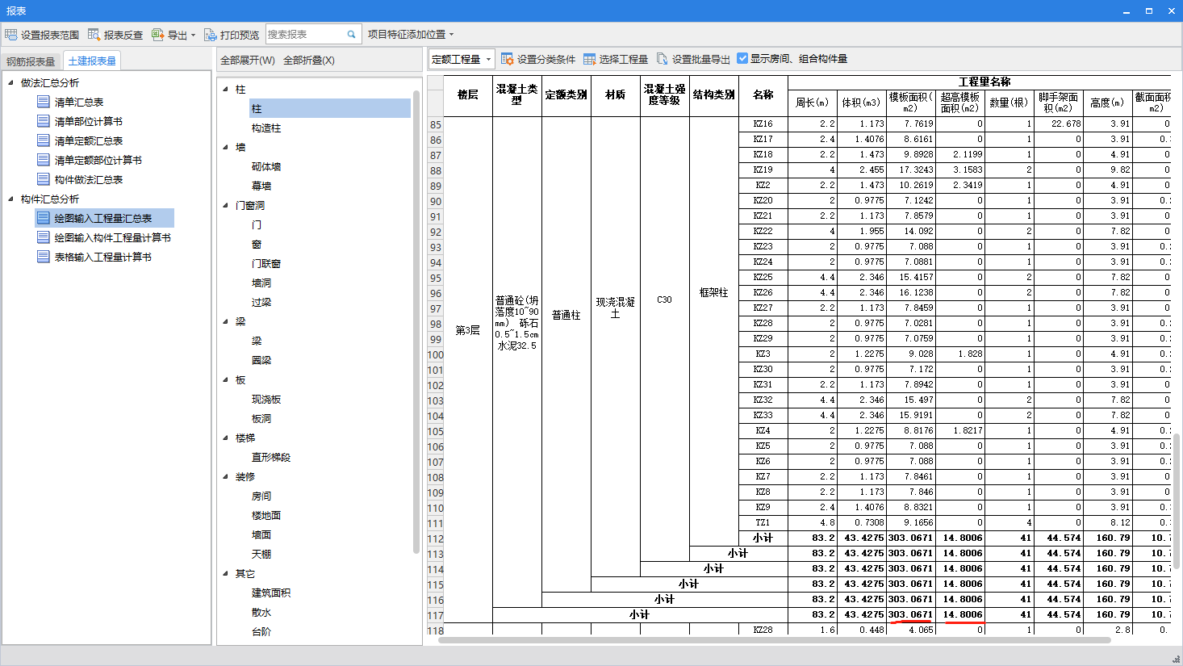Screen dimensions: 1183x666
Task: Open 项目特征添加位置 dropdown
Action: coord(411,35)
